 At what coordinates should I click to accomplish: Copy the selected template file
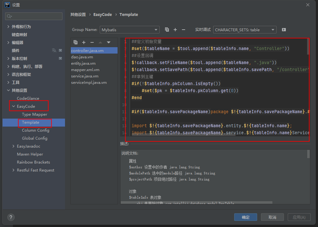point(76,42)
